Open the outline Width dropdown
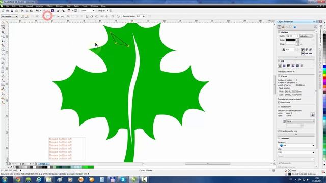The width and height of the screenshot is (326, 183). (x=297, y=36)
